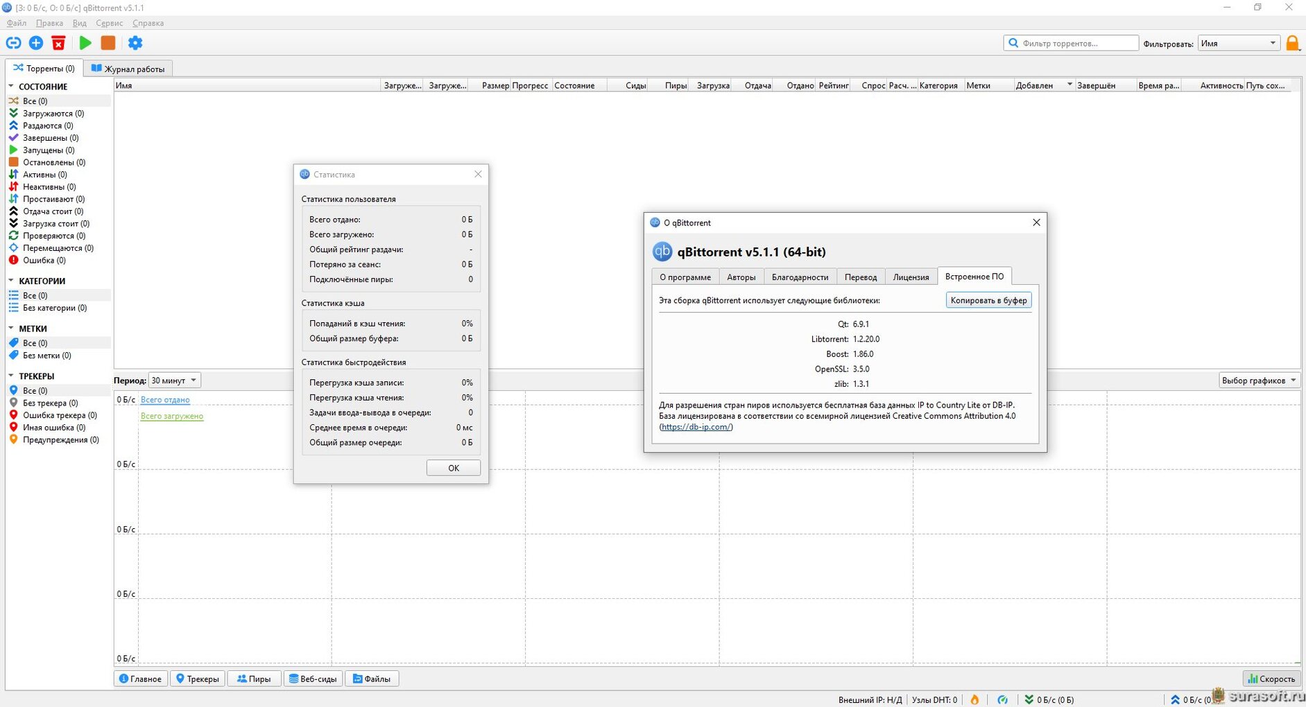
Task: Open the Лицензия tab in About dialog
Action: click(x=911, y=277)
